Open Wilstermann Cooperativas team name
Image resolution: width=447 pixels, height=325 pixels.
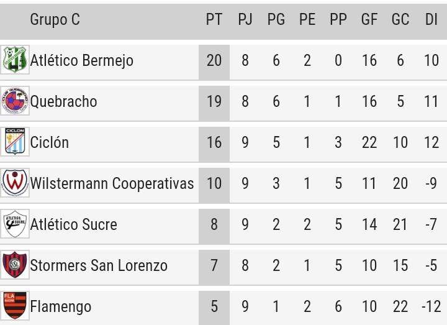click(x=112, y=183)
